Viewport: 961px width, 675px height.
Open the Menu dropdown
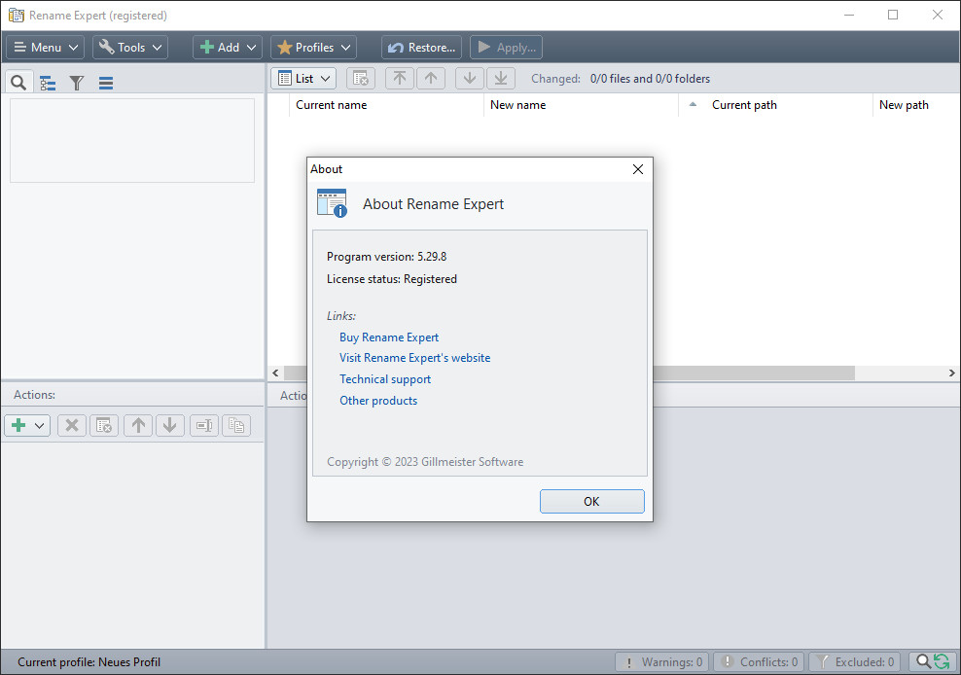pyautogui.click(x=46, y=48)
